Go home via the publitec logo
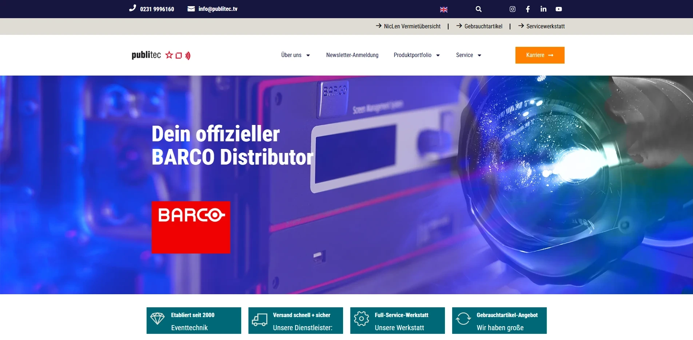The width and height of the screenshot is (693, 340). pos(161,55)
